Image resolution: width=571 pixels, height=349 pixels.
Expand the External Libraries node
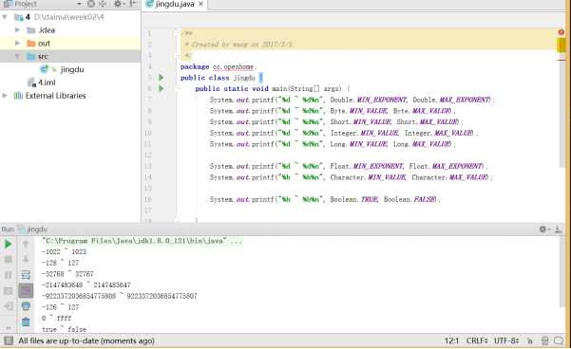pos(5,96)
